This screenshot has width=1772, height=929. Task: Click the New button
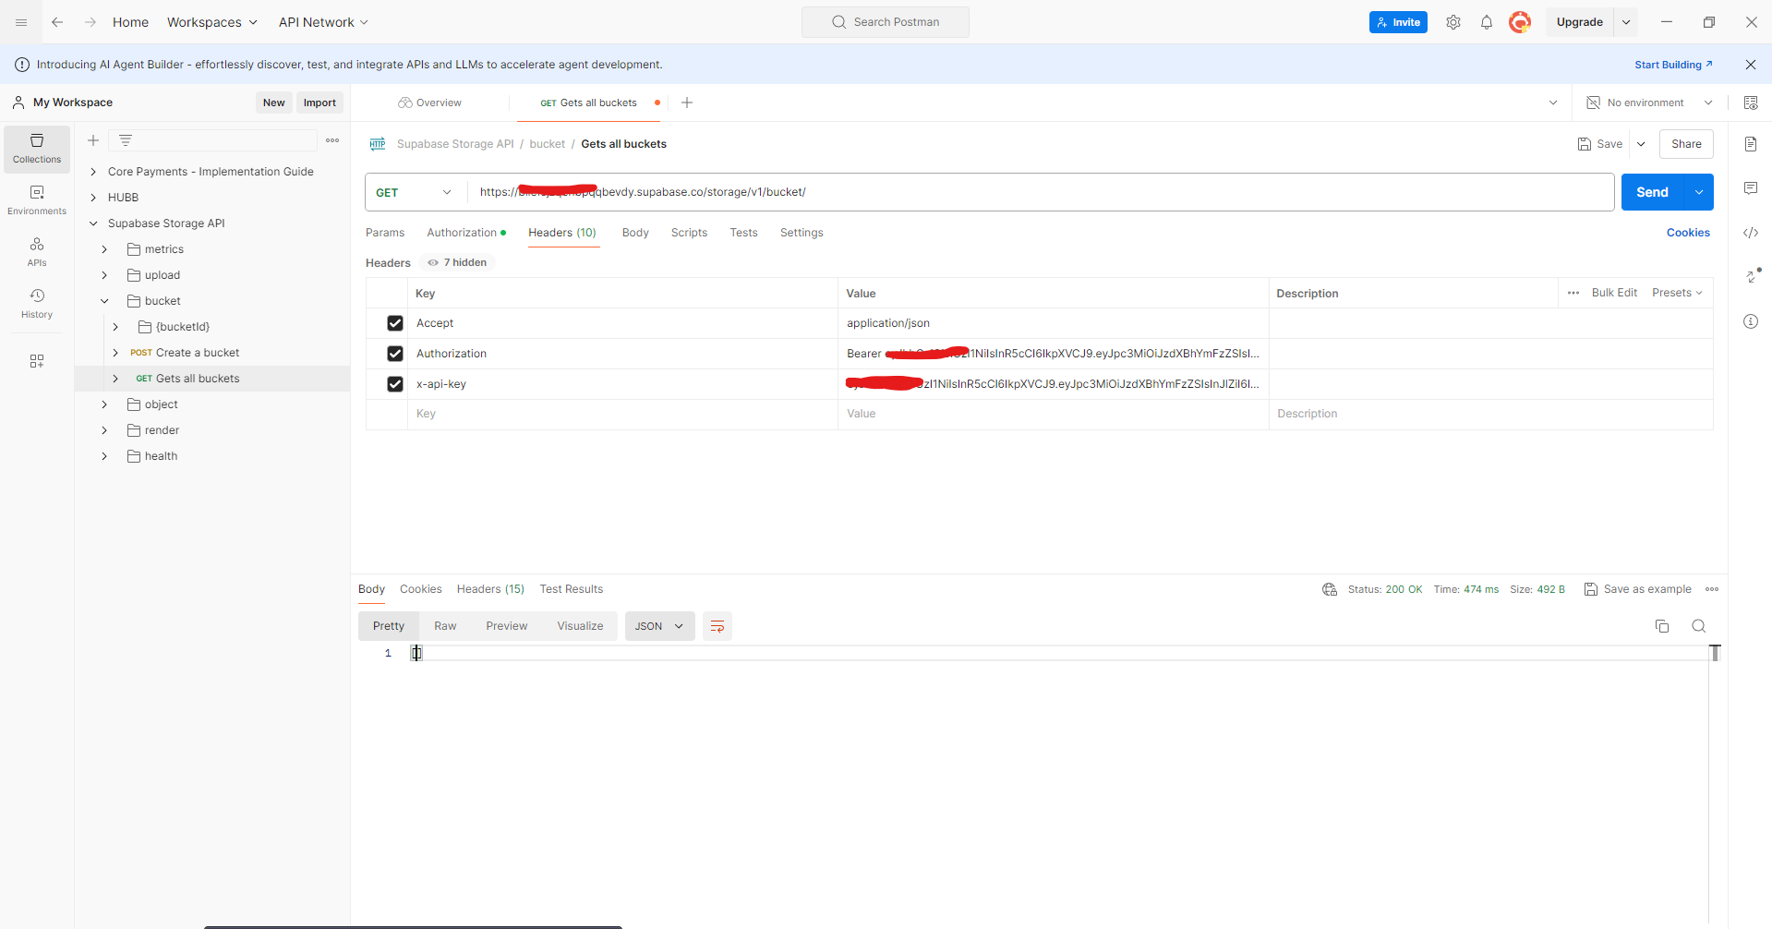tap(273, 103)
